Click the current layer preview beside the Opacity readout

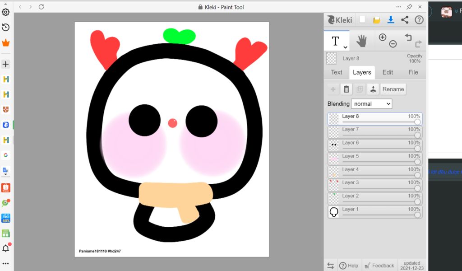coord(332,58)
